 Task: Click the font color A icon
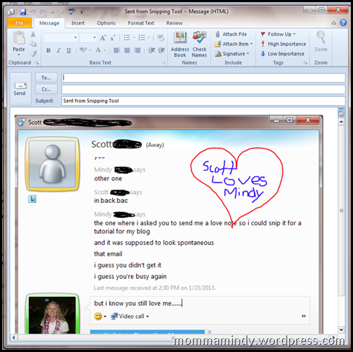(x=98, y=50)
